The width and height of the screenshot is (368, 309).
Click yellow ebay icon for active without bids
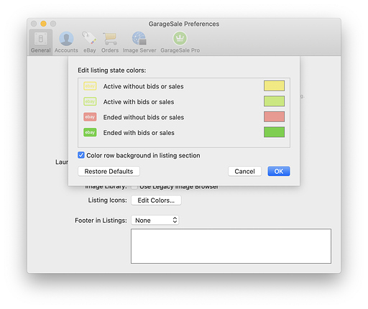point(90,86)
